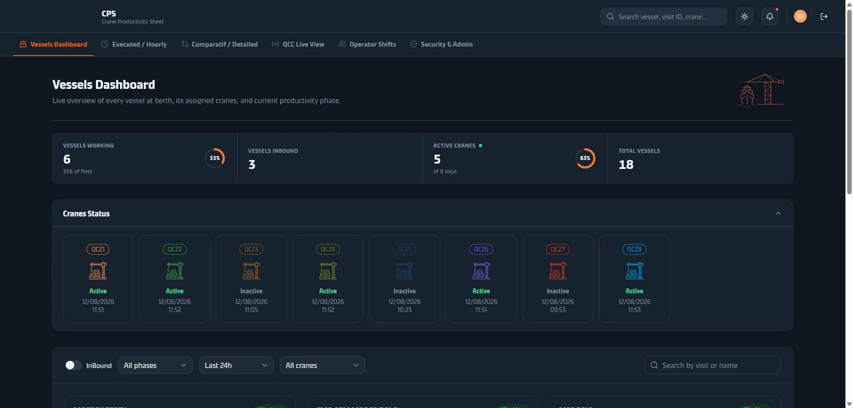The height and width of the screenshot is (408, 853).
Task: Focus the Search vessel, visit ID, crane field
Action: coord(663,16)
